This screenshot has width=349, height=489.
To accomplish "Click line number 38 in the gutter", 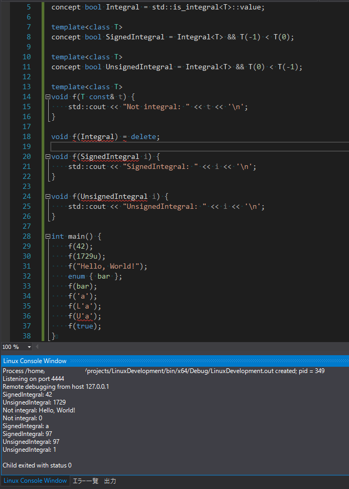I will tap(27, 336).
